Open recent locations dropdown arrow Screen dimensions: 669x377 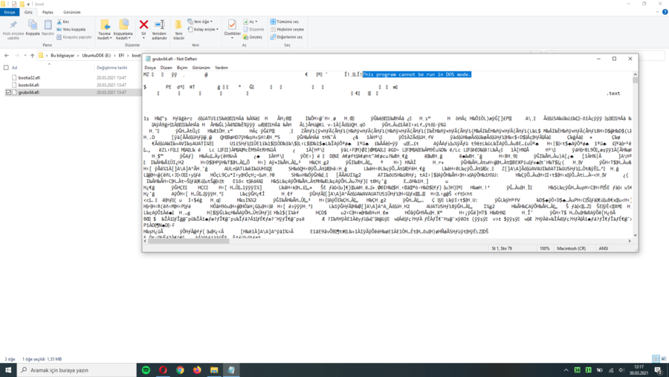[x=25, y=56]
